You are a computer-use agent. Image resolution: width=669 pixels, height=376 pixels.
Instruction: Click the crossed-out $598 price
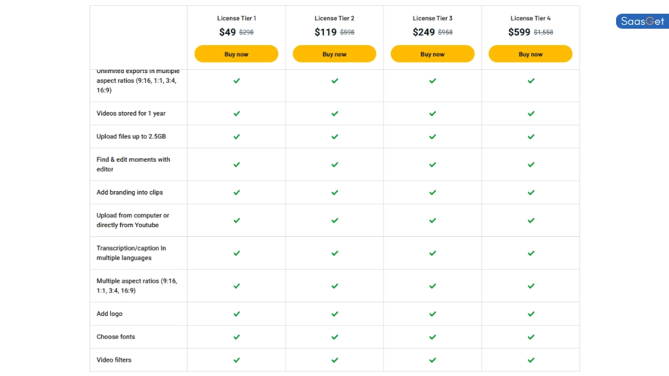click(x=348, y=33)
